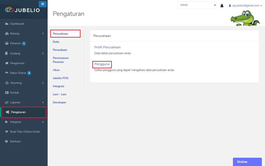Expand the Akunting submenu chevron
Viewport: 265px width, 166px height.
click(43, 83)
